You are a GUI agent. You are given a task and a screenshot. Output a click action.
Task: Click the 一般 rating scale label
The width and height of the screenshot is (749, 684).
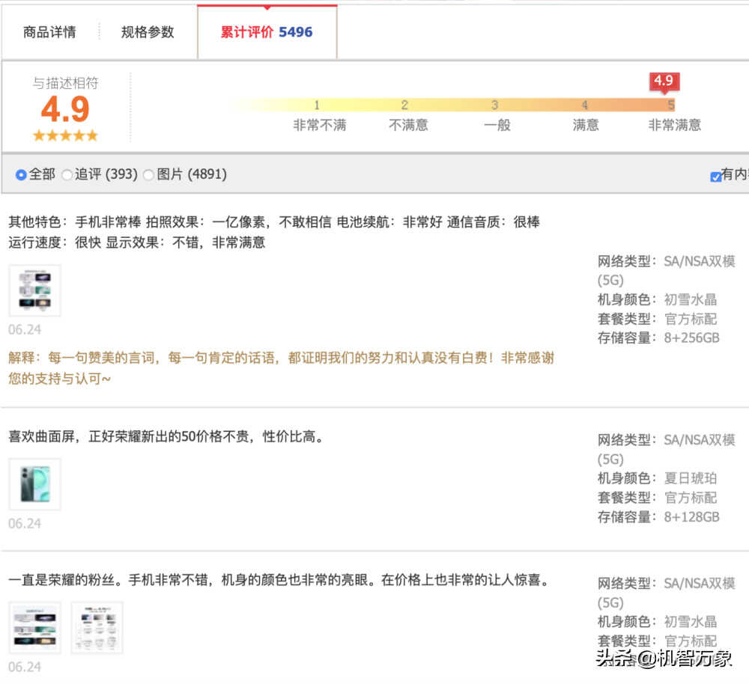497,125
